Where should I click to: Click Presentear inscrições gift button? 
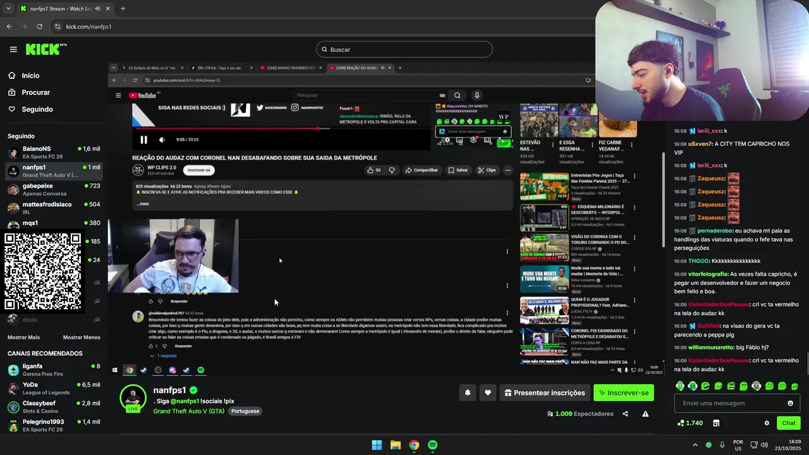(x=544, y=393)
